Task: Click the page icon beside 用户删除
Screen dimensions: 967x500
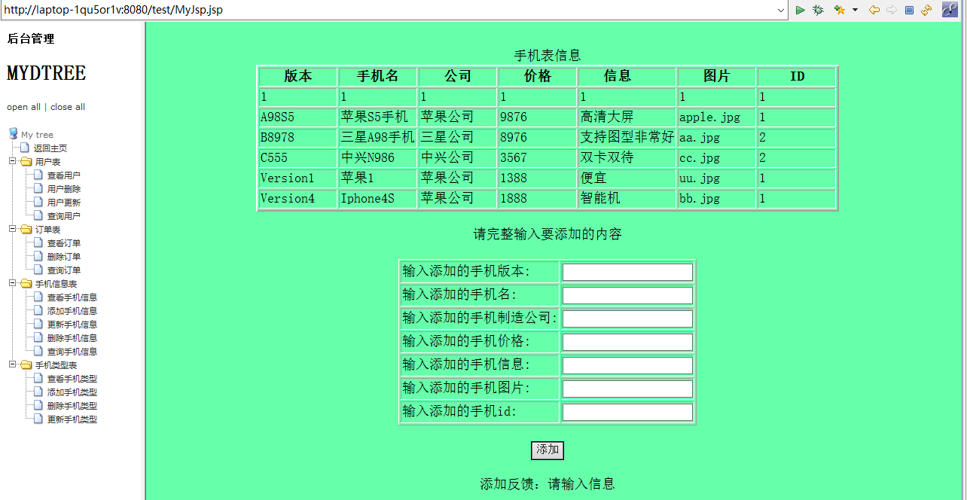Action: [x=38, y=188]
